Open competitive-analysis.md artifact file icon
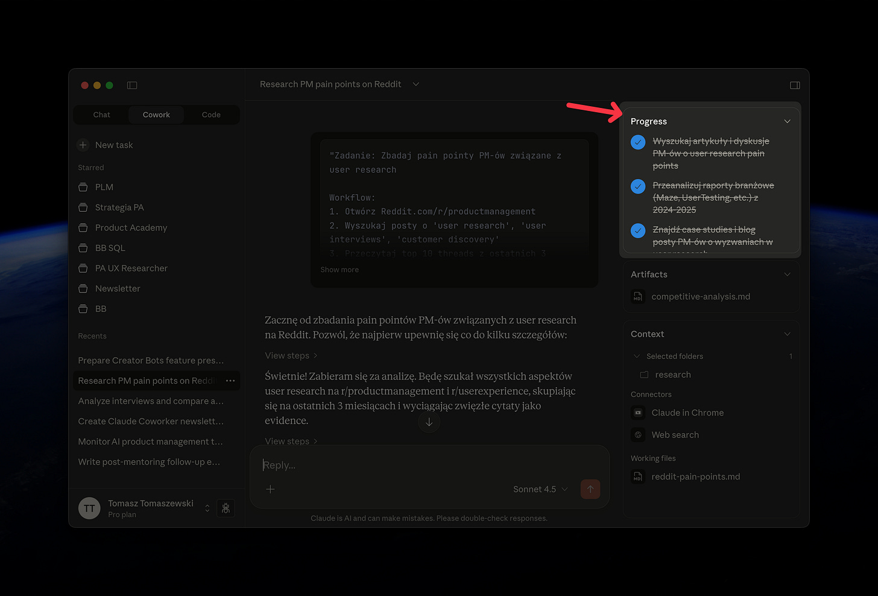The height and width of the screenshot is (596, 878). pos(637,297)
